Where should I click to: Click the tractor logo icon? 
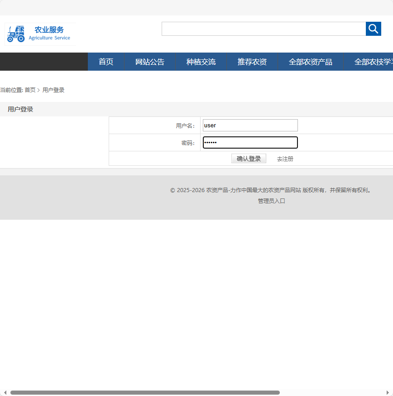coord(16,34)
